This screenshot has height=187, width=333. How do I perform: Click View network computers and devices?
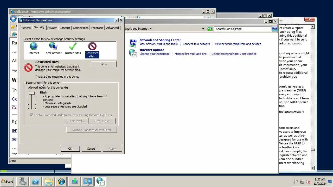pyautogui.click(x=238, y=44)
